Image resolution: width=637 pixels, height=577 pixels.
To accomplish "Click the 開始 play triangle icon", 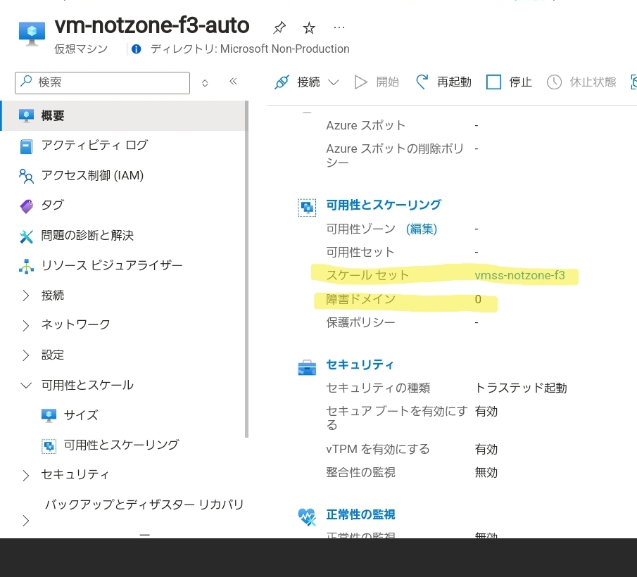I will click(361, 82).
